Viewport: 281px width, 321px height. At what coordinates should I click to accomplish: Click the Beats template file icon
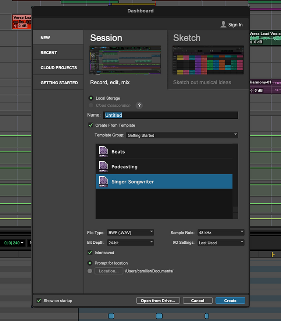pos(103,151)
